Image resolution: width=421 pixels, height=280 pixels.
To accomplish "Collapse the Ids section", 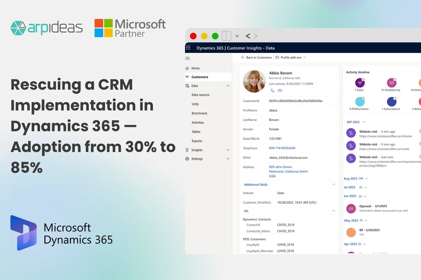I will tap(334, 211).
